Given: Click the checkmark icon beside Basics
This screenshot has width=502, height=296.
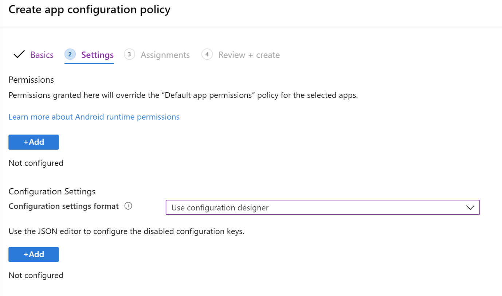Looking at the screenshot, I should point(19,54).
